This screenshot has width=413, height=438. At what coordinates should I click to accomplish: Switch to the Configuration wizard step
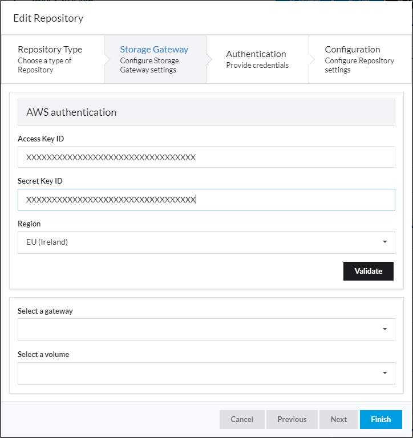pyautogui.click(x=359, y=59)
